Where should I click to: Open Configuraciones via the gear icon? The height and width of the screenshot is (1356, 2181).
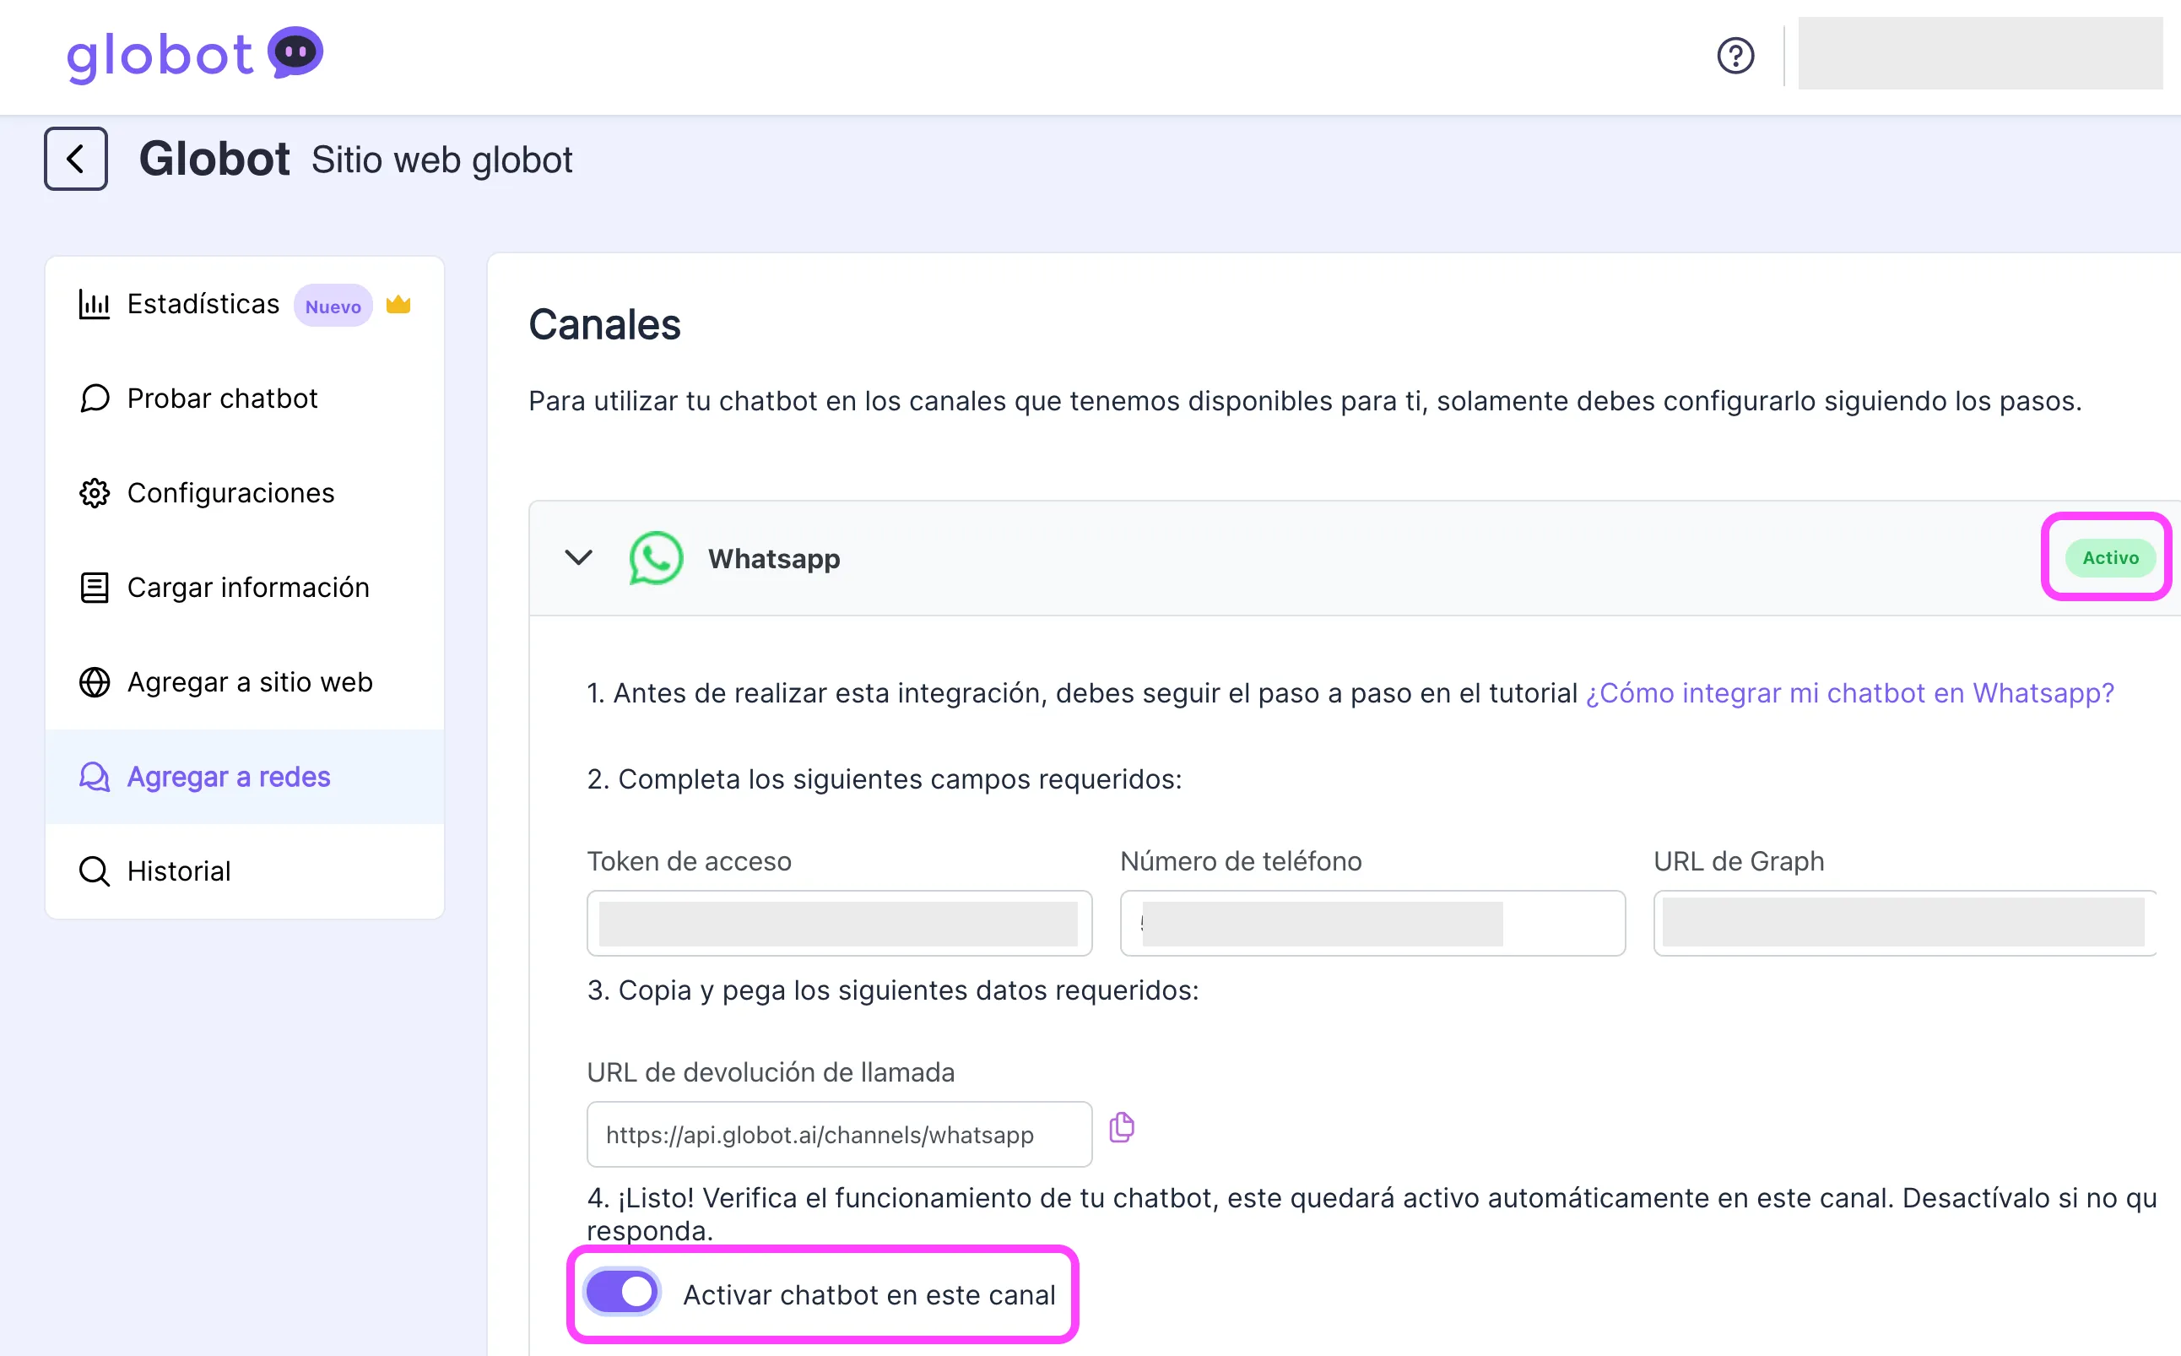click(x=95, y=492)
